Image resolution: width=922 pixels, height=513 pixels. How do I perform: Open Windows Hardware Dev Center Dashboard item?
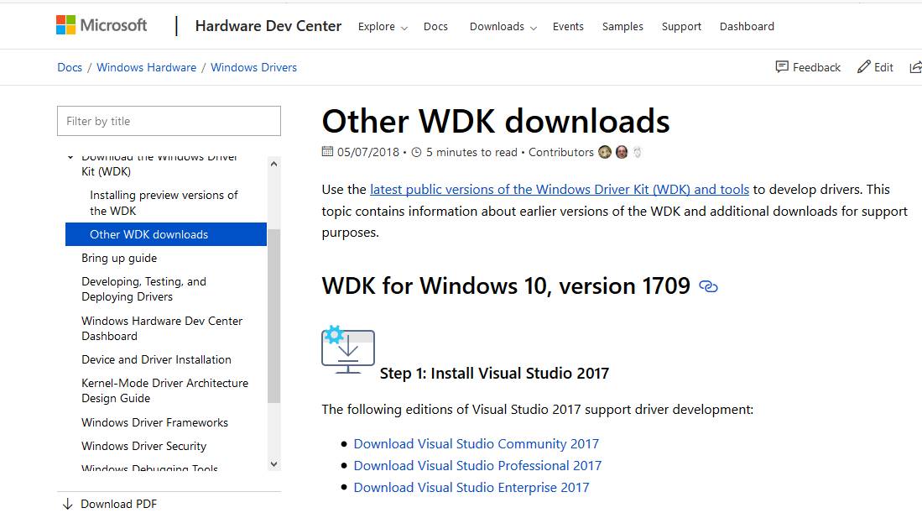(162, 328)
